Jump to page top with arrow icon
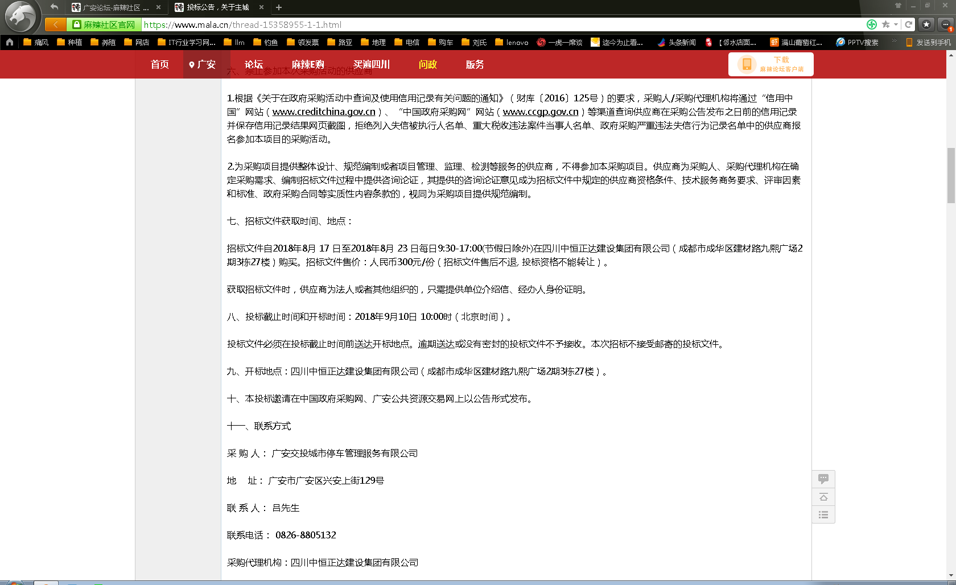The width and height of the screenshot is (956, 585). coord(823,497)
